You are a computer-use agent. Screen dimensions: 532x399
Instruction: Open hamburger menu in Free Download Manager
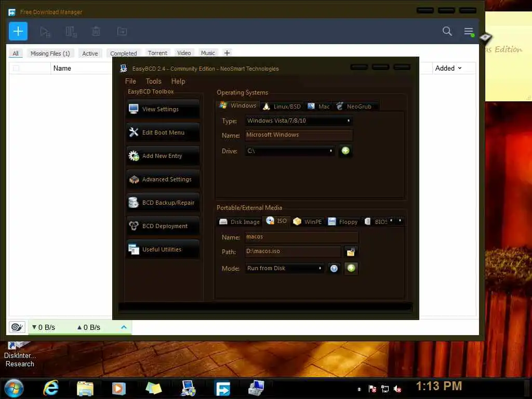point(469,32)
